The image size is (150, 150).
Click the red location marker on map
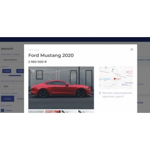tap(115, 79)
